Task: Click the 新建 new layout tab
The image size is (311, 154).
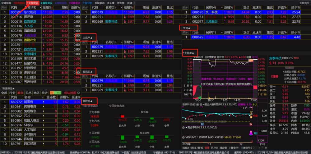Action: [x=130, y=3]
